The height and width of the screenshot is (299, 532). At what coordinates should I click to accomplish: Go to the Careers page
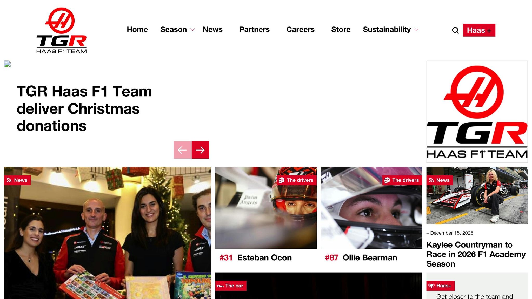click(x=300, y=30)
